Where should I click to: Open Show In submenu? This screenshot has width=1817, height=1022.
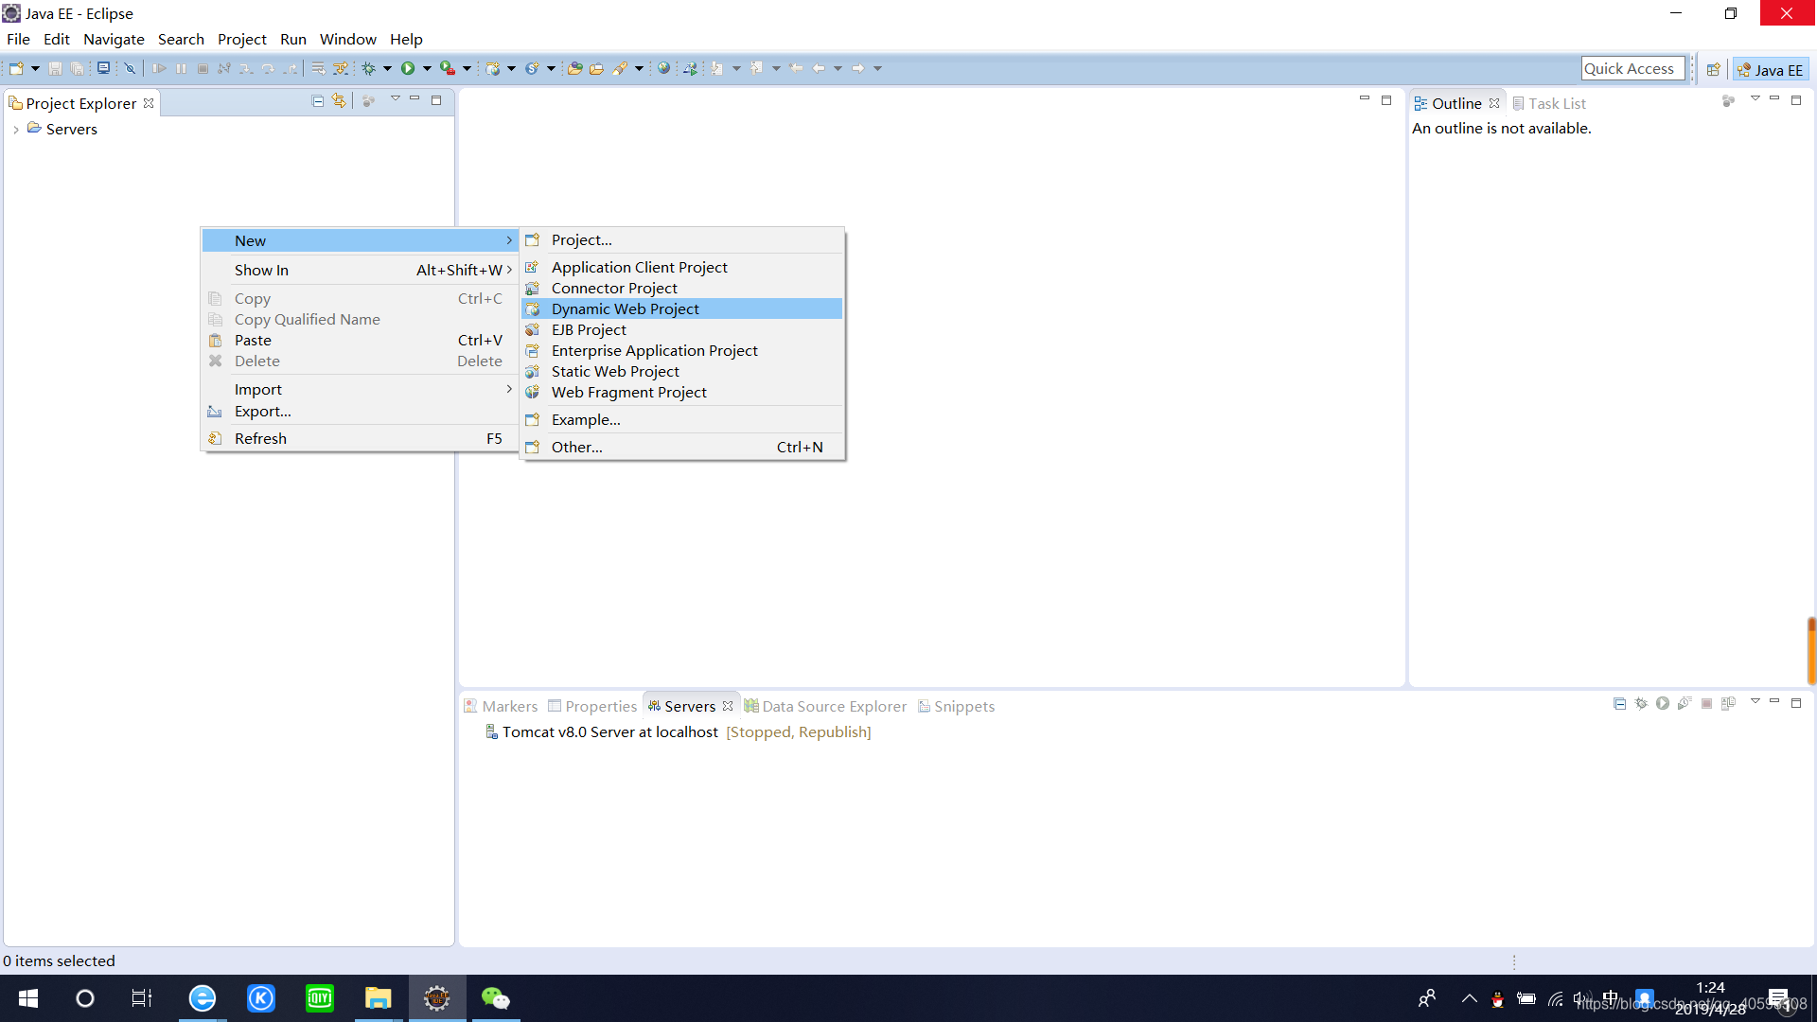point(360,270)
